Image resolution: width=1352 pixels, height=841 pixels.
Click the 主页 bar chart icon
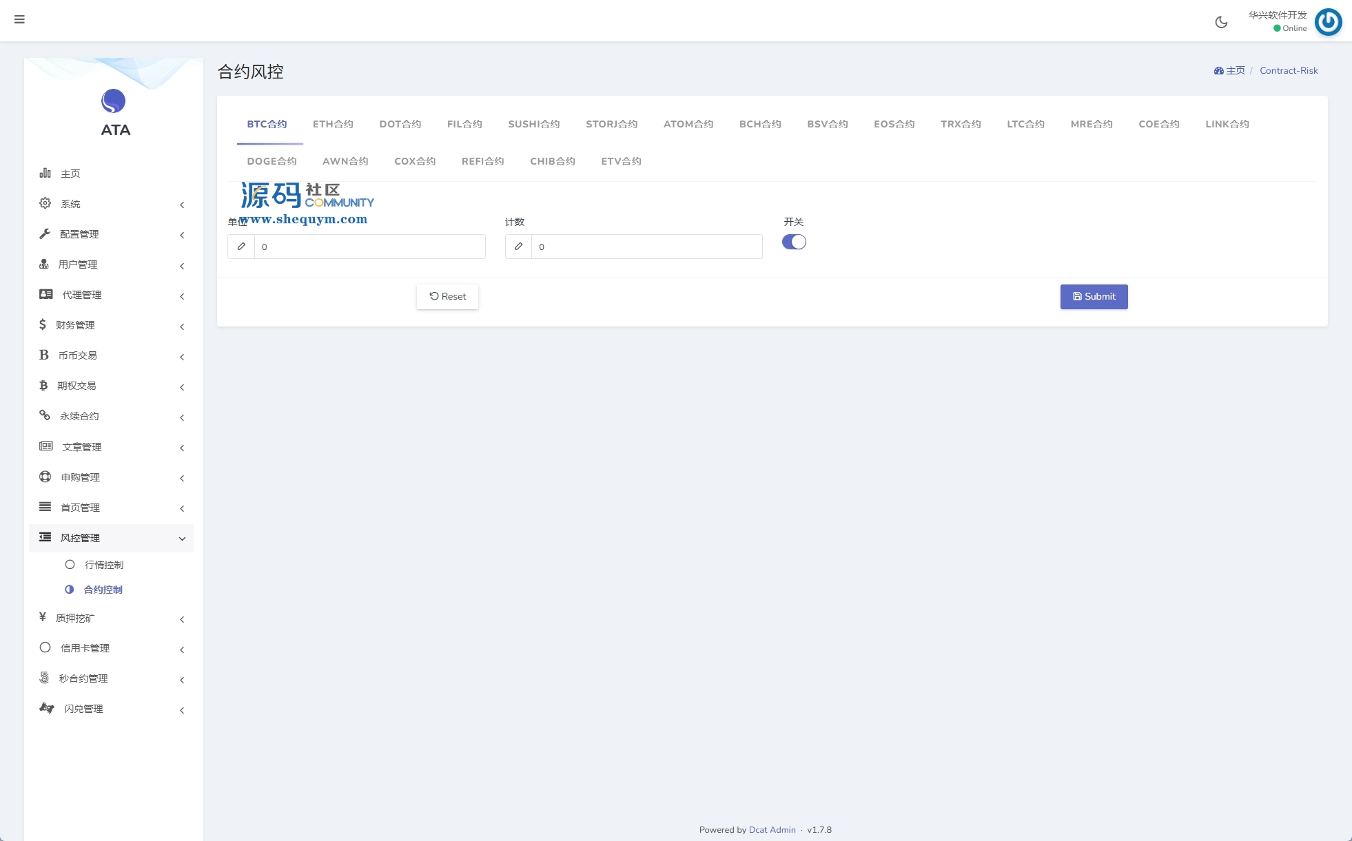click(45, 173)
